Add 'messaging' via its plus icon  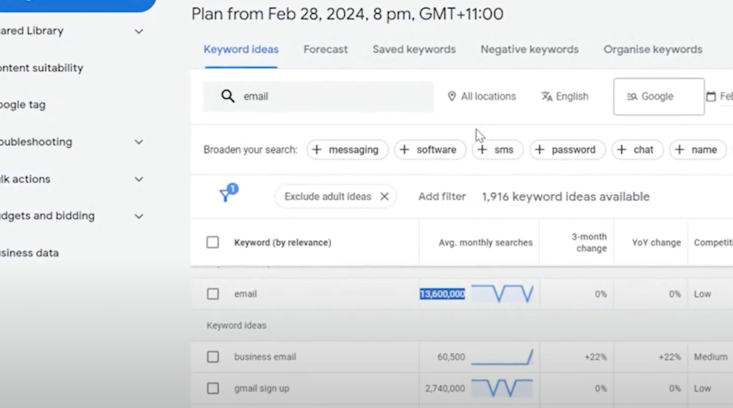[317, 149]
